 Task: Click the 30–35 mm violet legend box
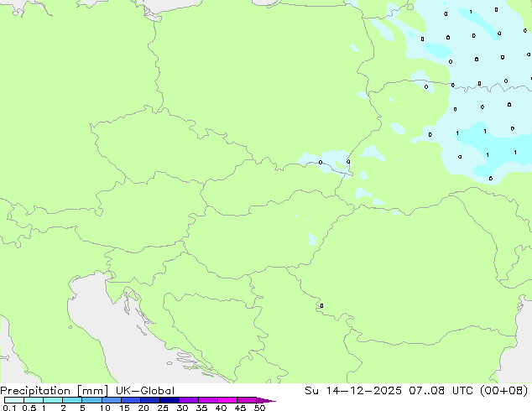[x=188, y=400]
